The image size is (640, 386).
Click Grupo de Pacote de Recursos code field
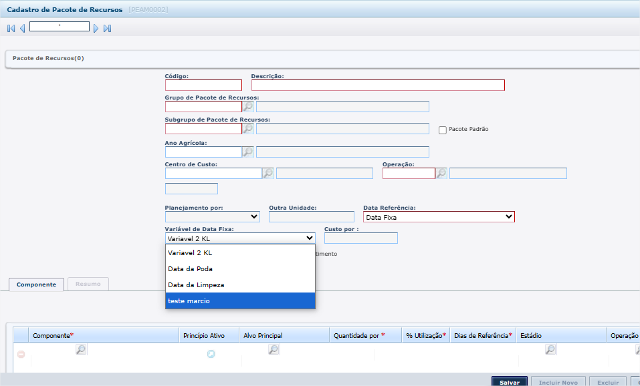pyautogui.click(x=203, y=106)
